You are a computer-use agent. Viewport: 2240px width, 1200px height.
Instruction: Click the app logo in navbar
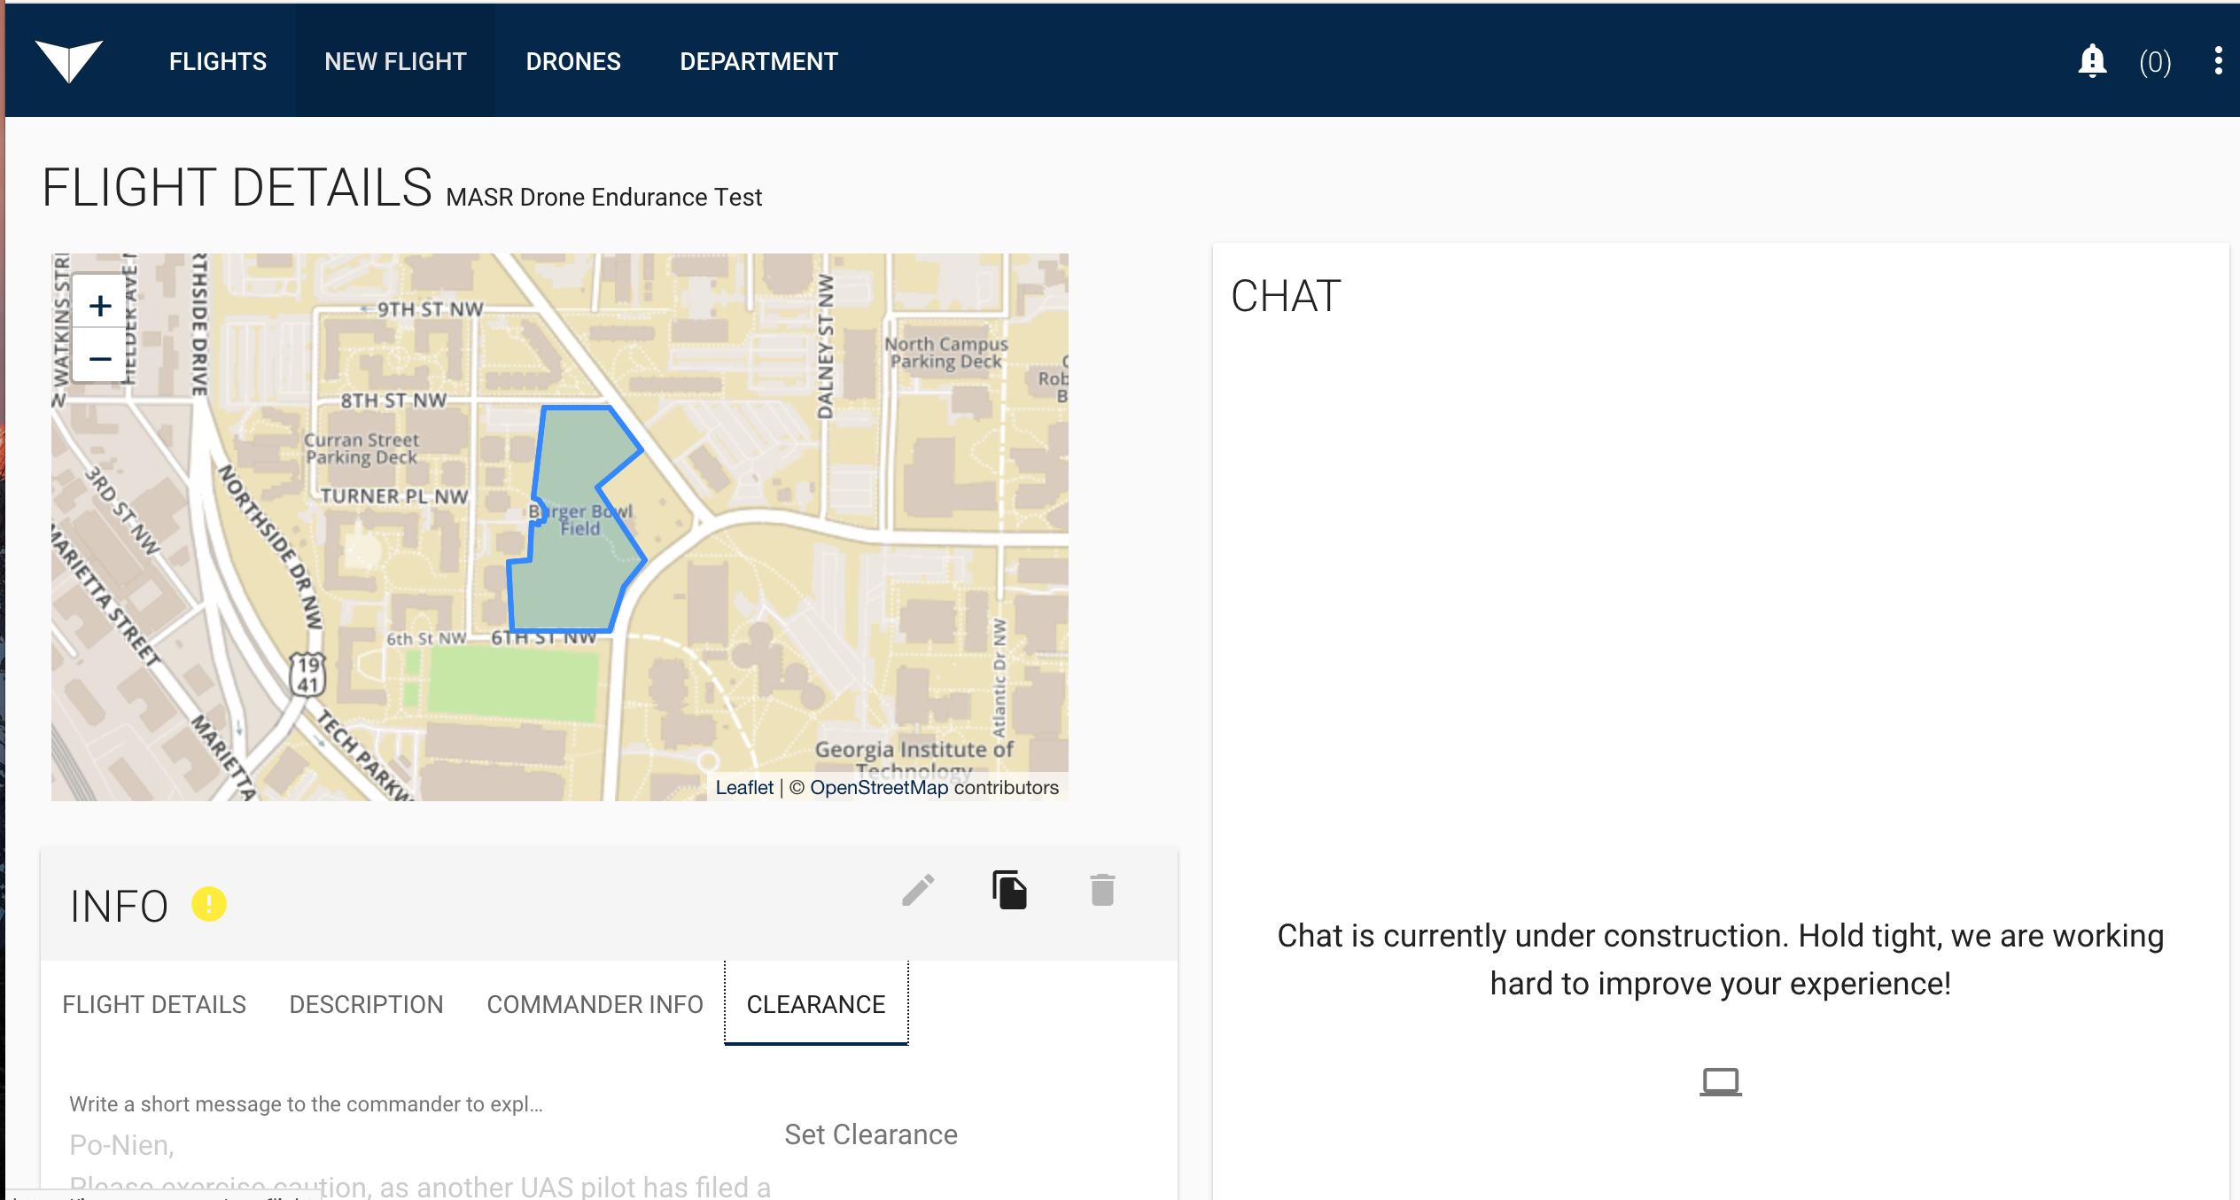(x=69, y=61)
